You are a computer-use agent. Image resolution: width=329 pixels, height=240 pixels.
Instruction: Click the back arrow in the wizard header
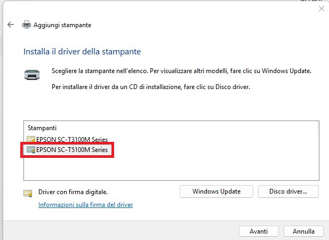(x=11, y=25)
